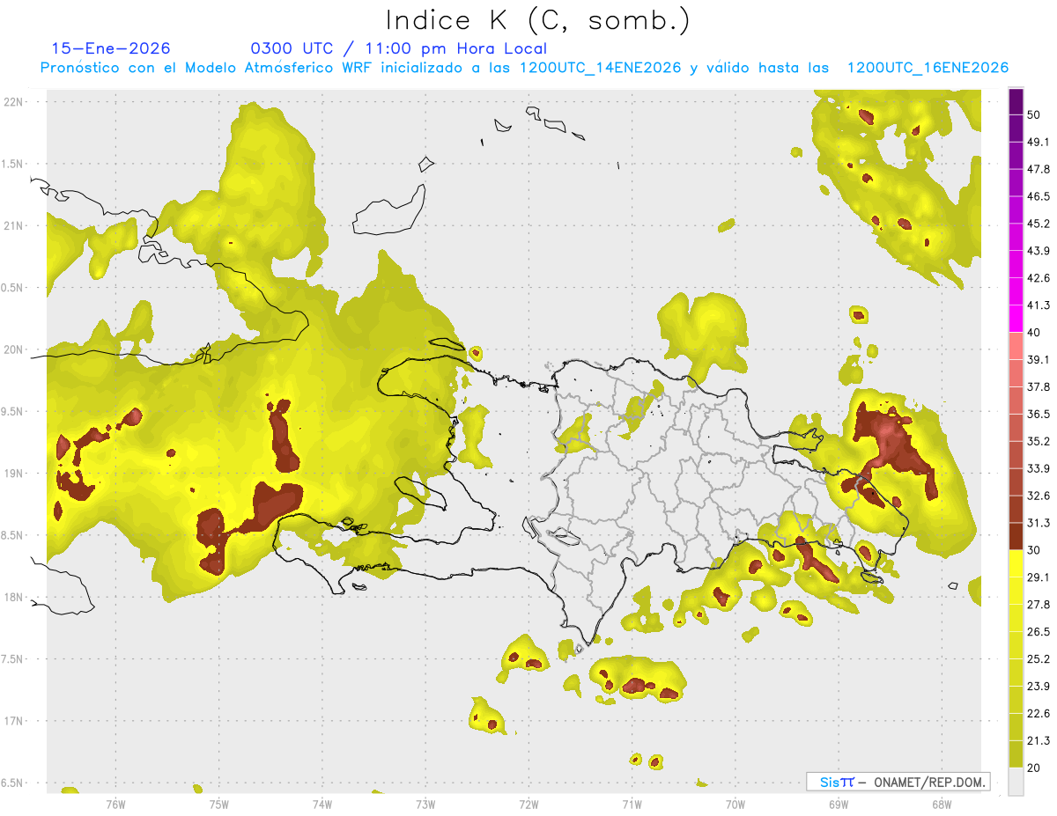This screenshot has height=816, width=1057.
Task: Click the '19N' latitude label
Action: tap(13, 473)
